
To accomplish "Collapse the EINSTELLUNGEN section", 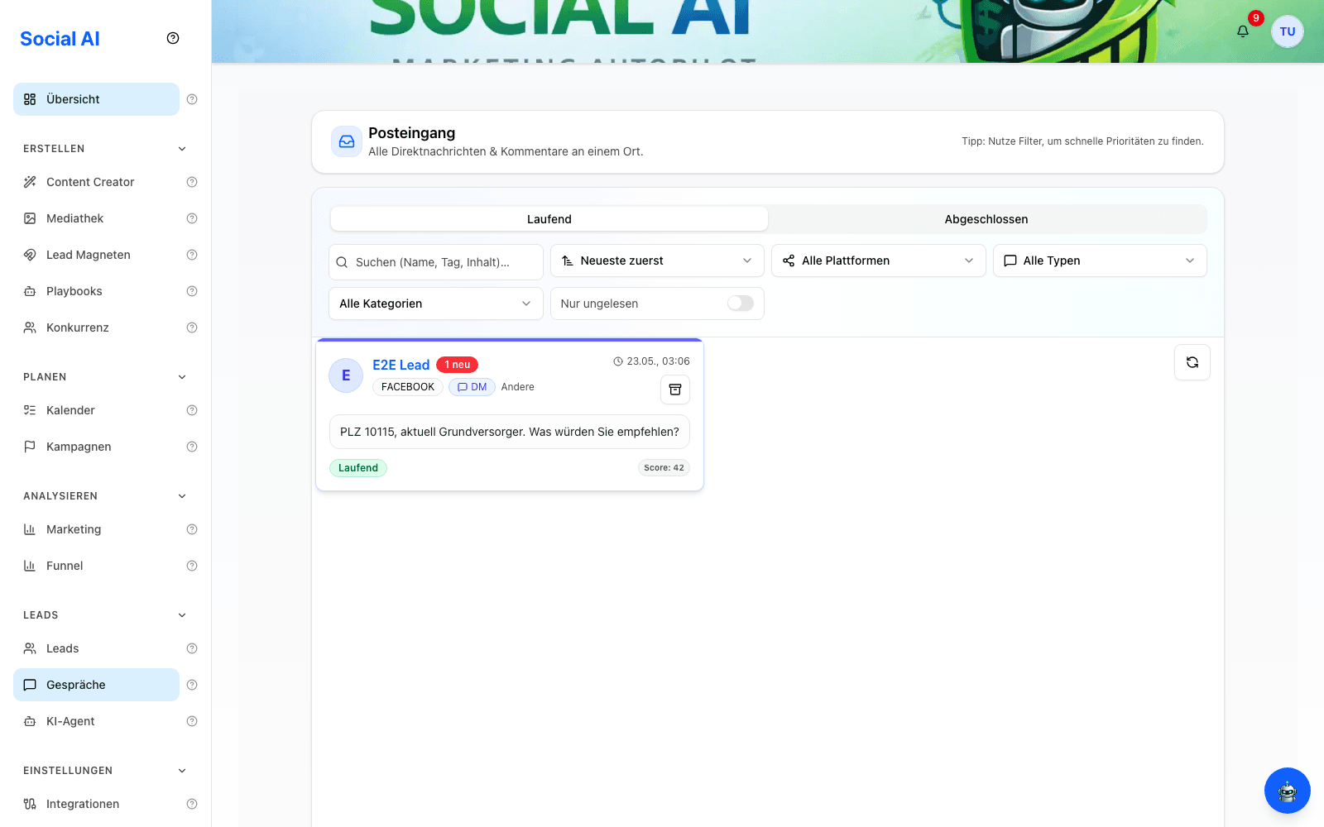I will point(182,771).
